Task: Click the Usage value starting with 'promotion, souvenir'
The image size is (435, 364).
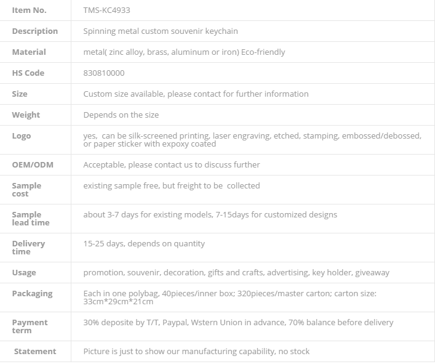Action: click(x=236, y=273)
